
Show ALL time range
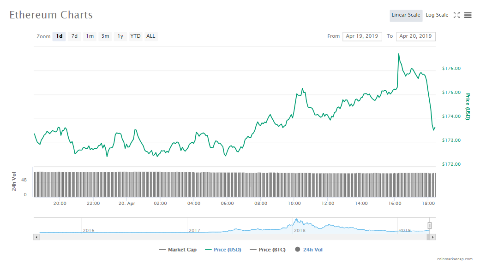(x=151, y=36)
